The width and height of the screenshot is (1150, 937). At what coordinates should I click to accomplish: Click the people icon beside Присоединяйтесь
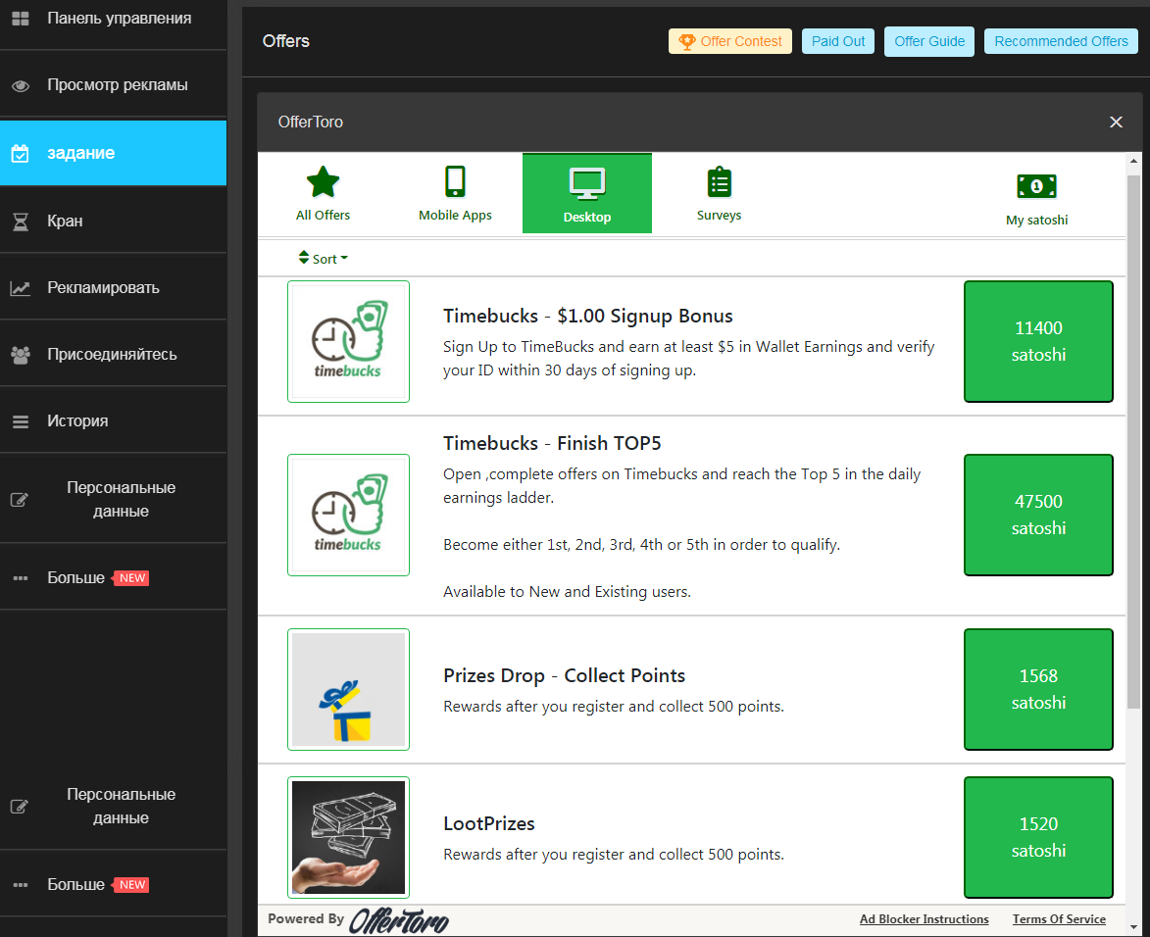[21, 355]
